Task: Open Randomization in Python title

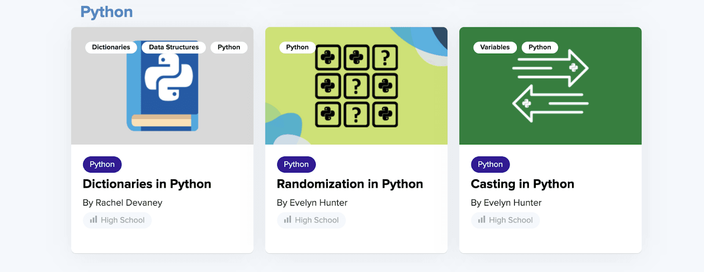Action: coord(350,184)
